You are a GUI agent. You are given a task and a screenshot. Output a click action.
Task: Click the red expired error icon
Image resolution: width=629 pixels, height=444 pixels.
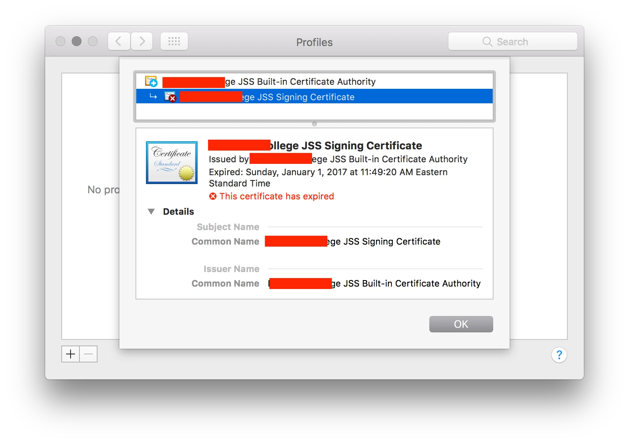click(213, 196)
